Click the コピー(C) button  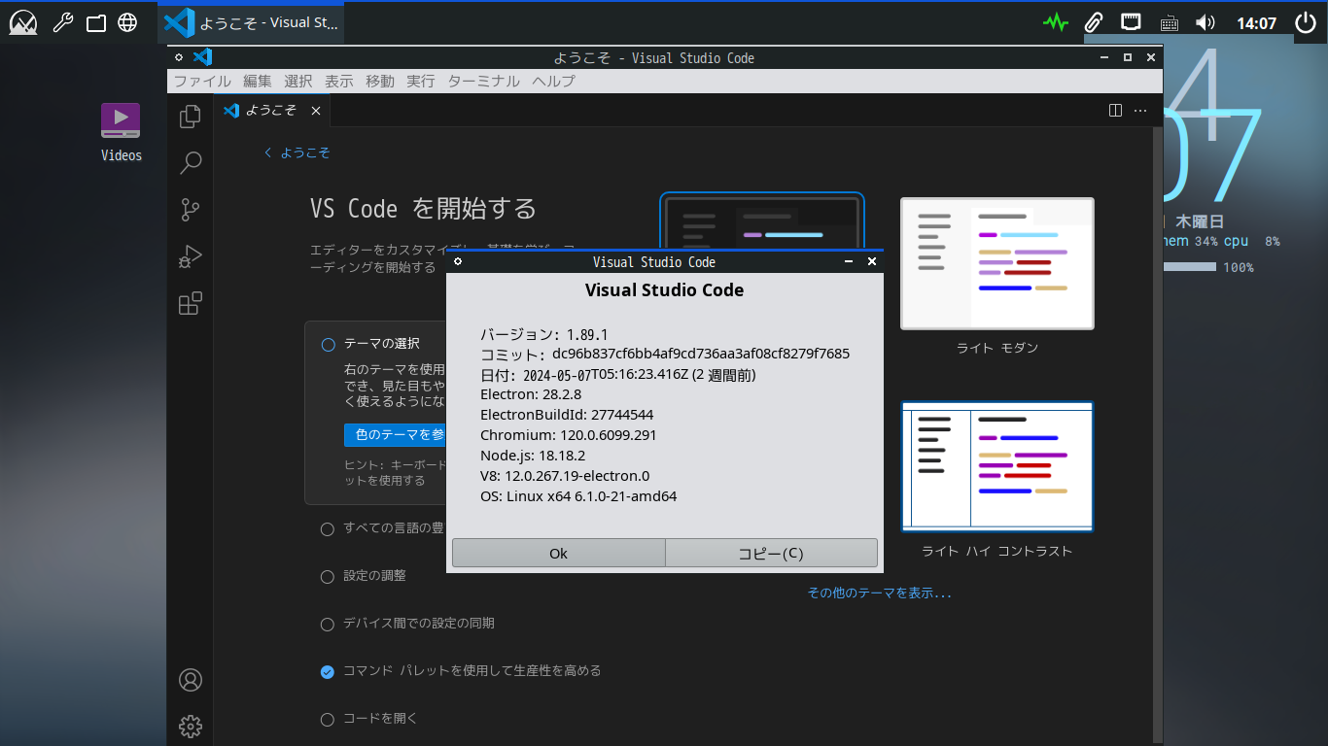[x=771, y=553]
